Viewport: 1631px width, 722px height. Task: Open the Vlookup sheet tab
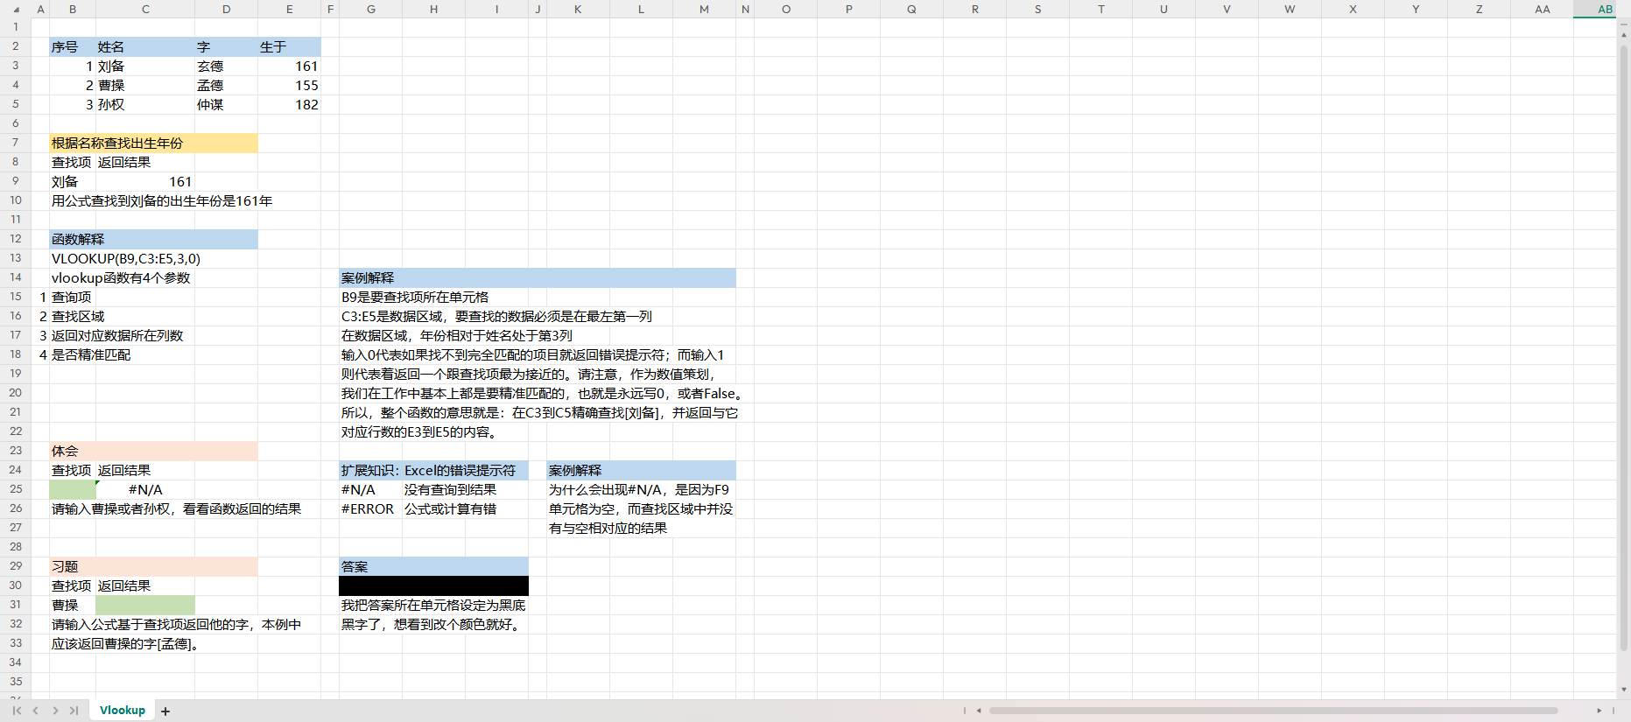point(123,711)
